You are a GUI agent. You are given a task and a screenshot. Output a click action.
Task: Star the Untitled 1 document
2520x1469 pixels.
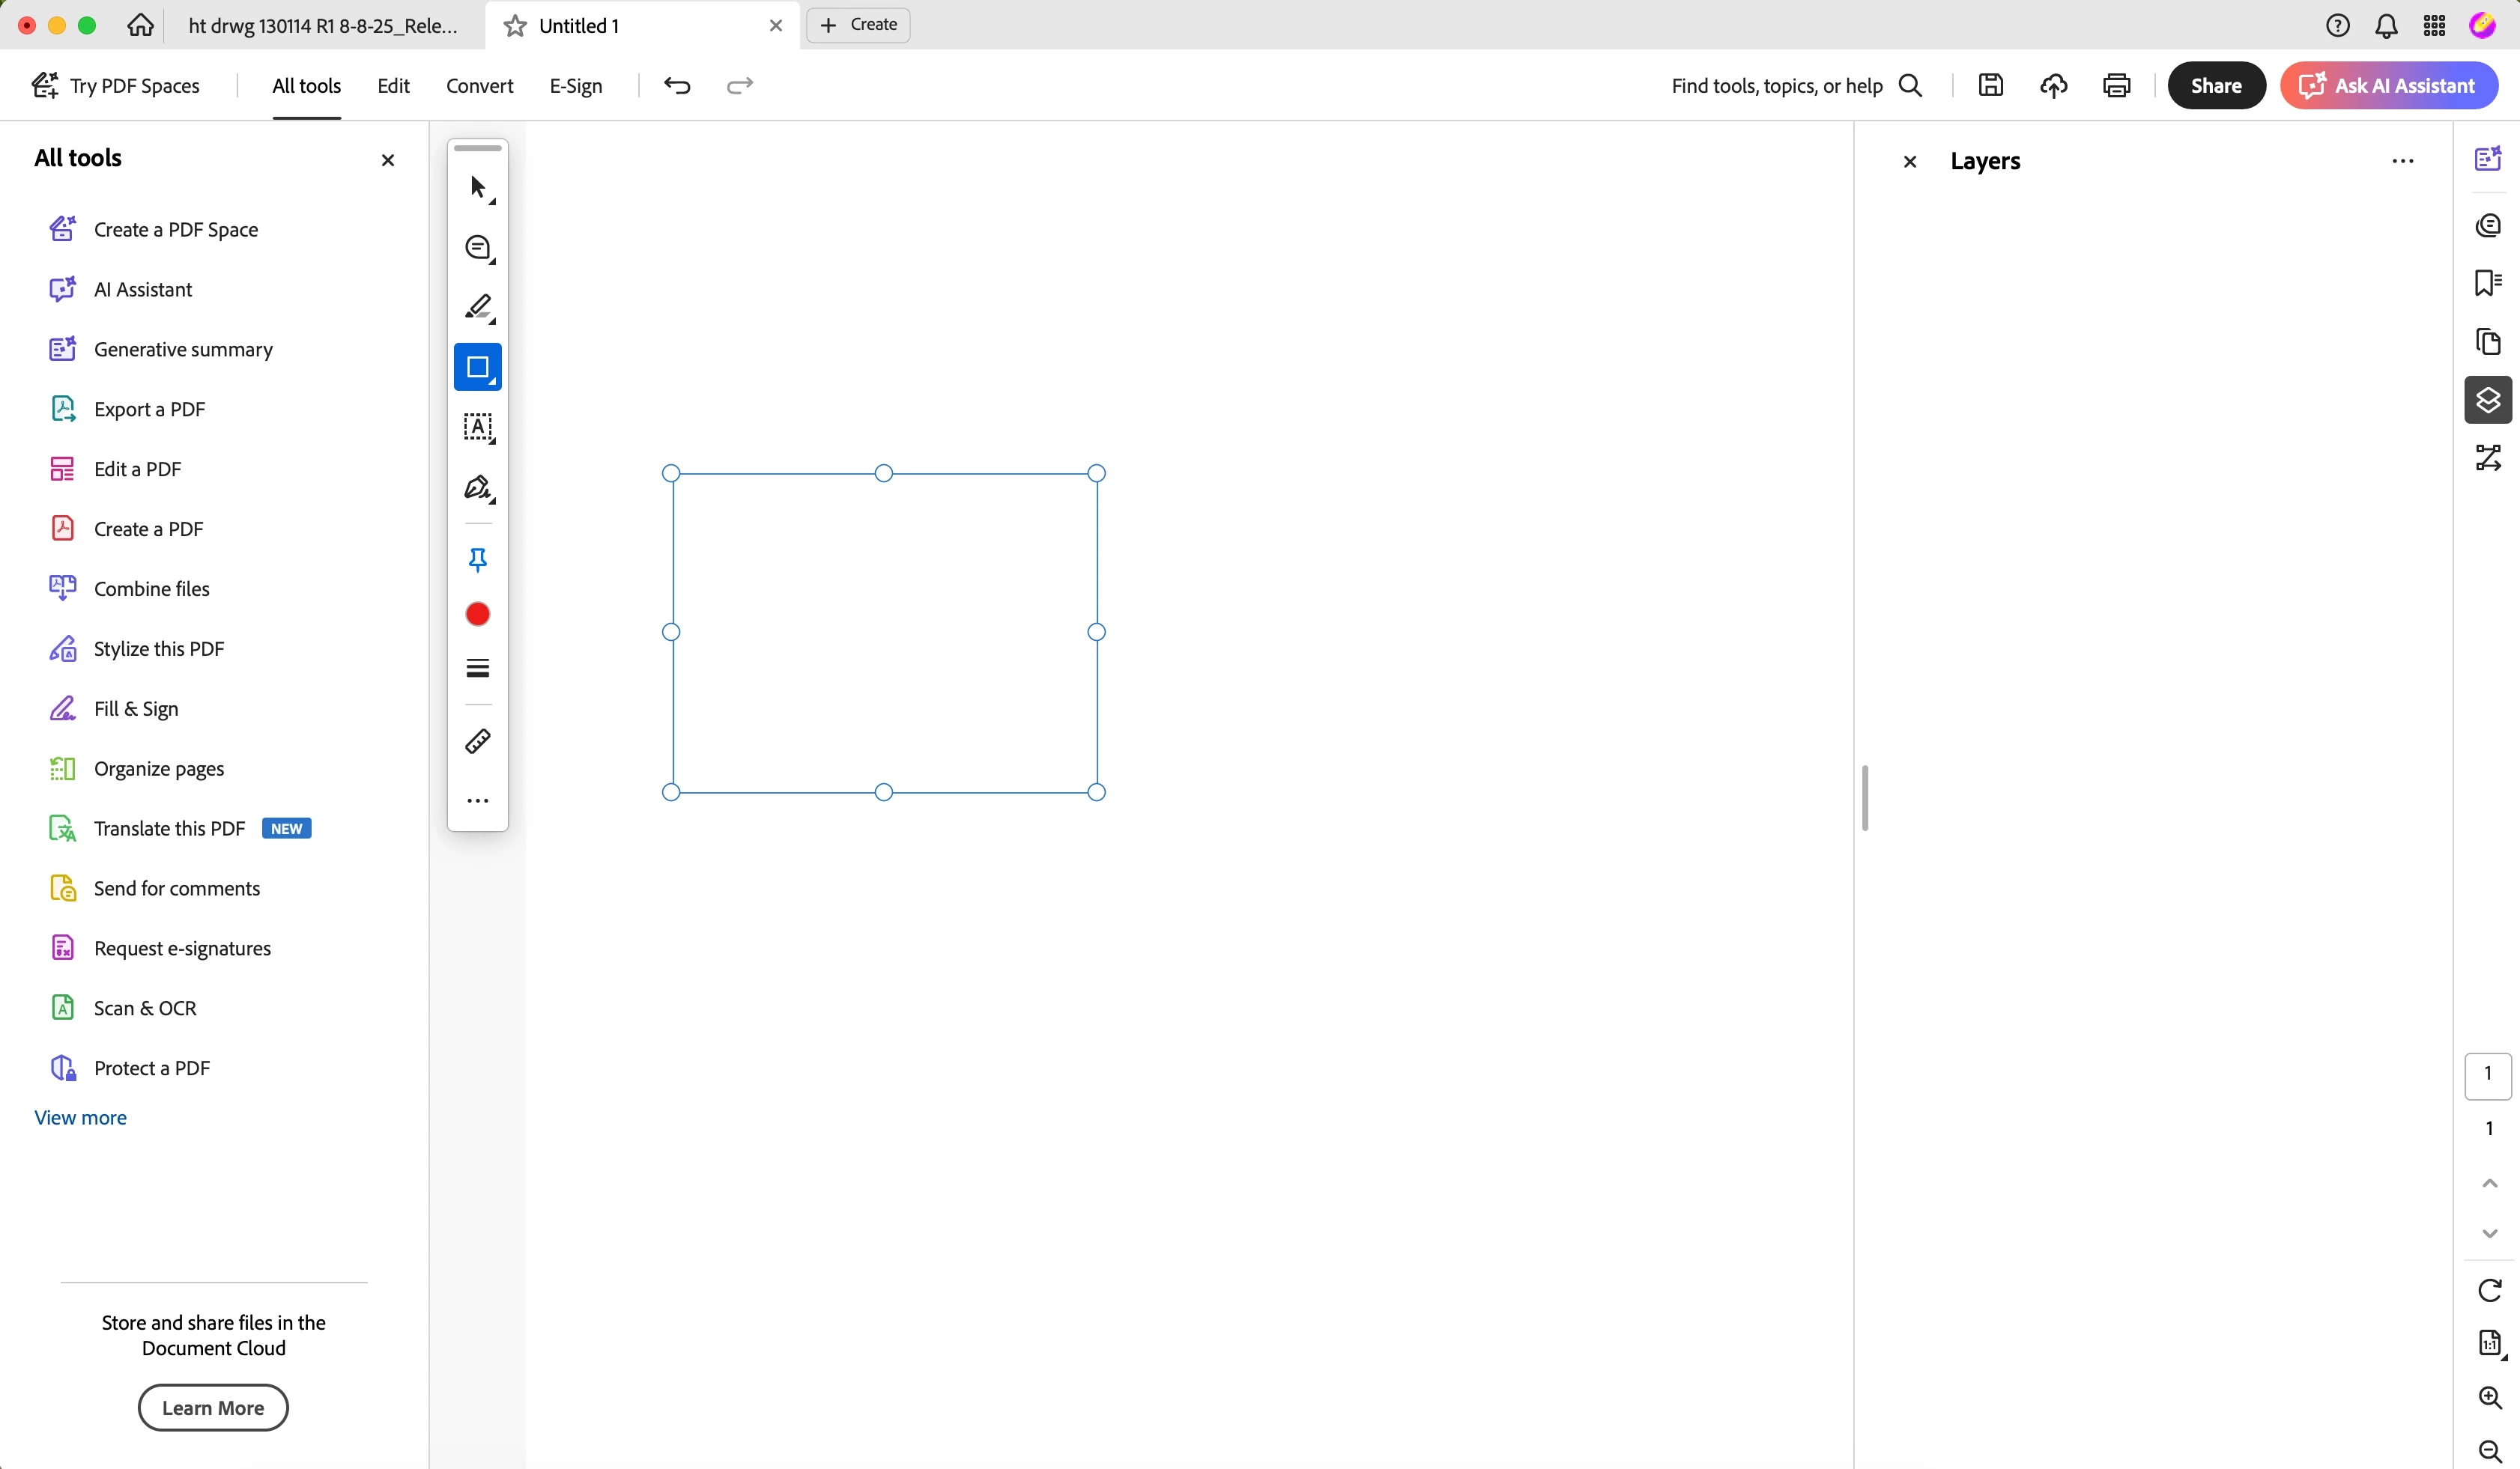[x=515, y=26]
